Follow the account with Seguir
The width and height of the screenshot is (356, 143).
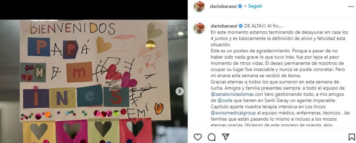click(255, 6)
